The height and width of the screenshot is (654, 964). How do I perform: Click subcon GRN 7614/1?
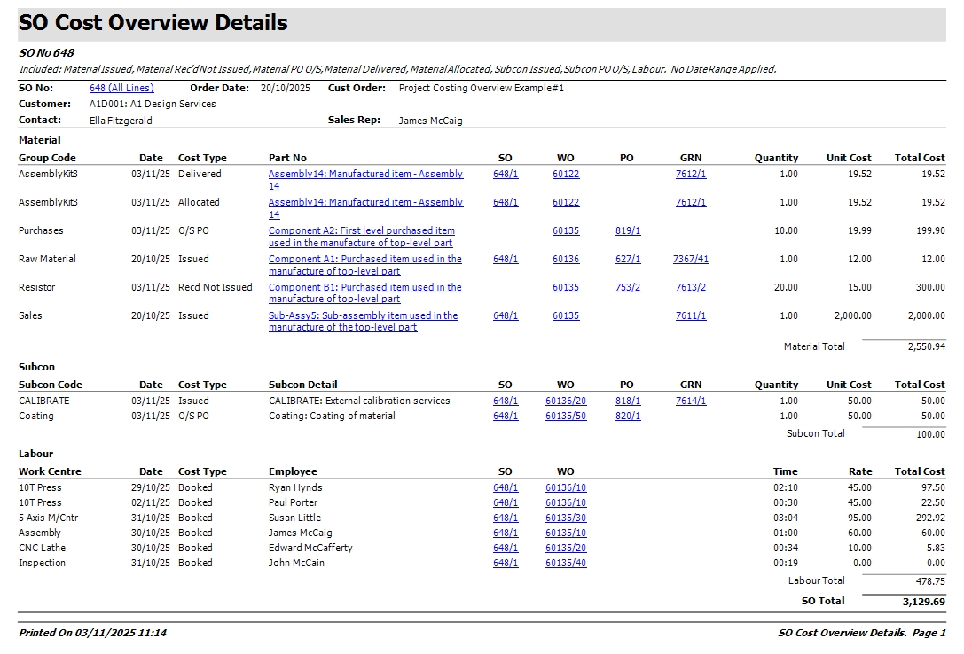click(x=691, y=401)
